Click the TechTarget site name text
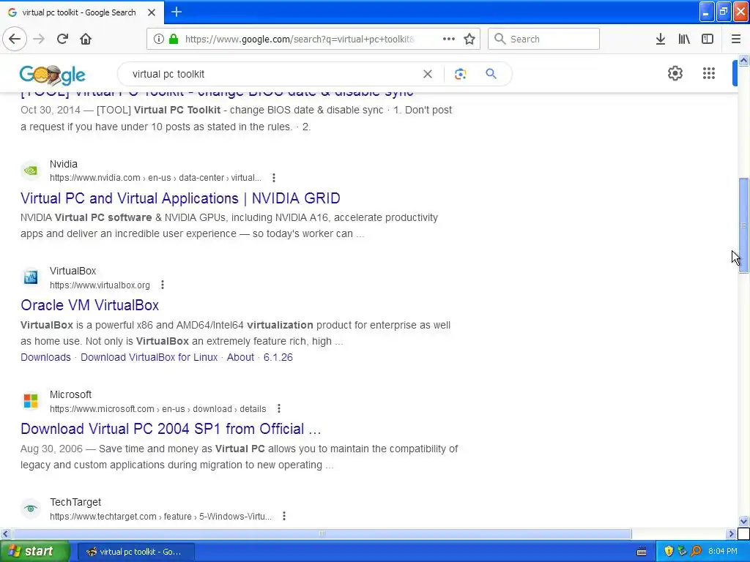This screenshot has height=562, width=750. [x=75, y=502]
